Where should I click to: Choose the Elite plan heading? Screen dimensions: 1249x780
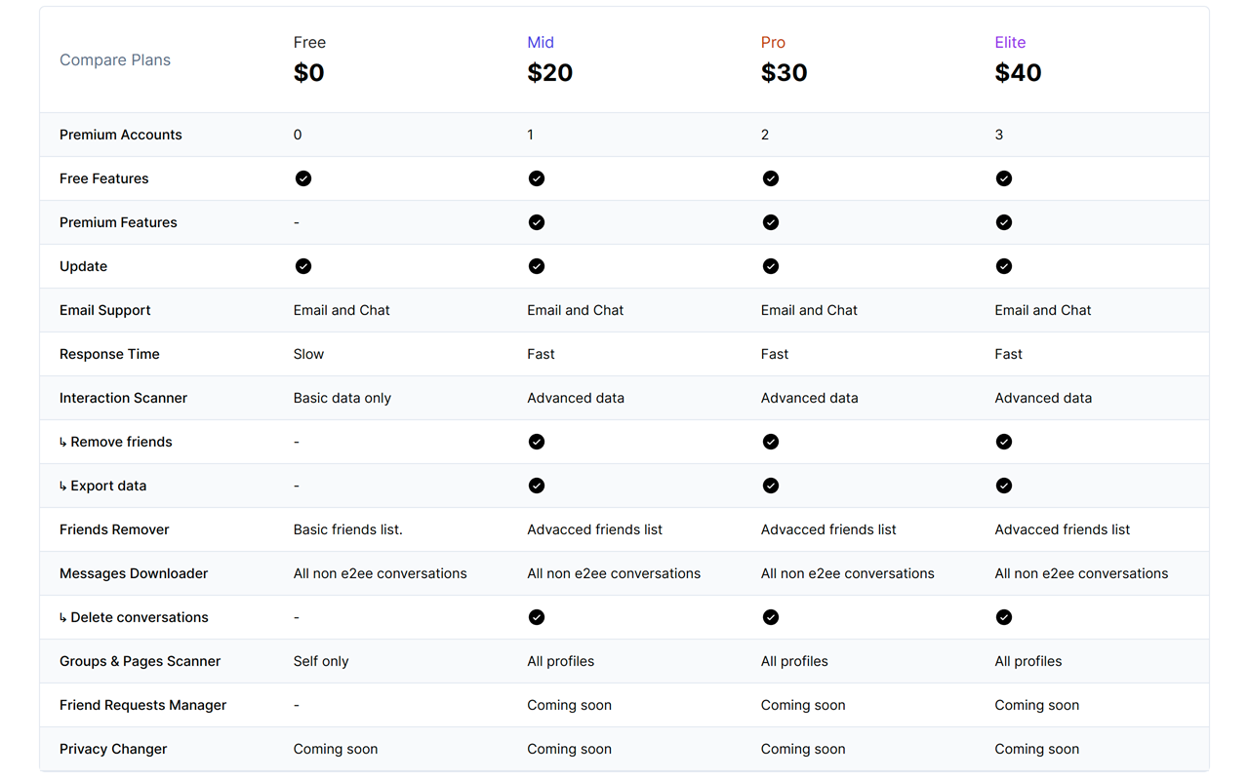[x=1010, y=42]
